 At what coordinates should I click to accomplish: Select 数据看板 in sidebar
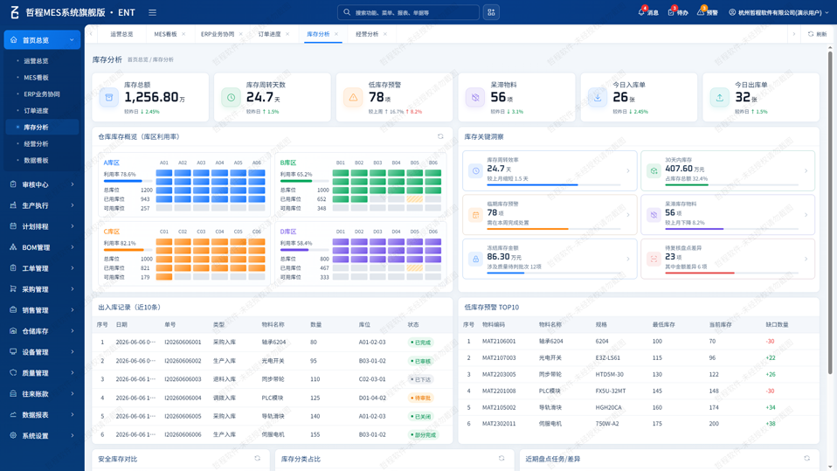pos(36,160)
